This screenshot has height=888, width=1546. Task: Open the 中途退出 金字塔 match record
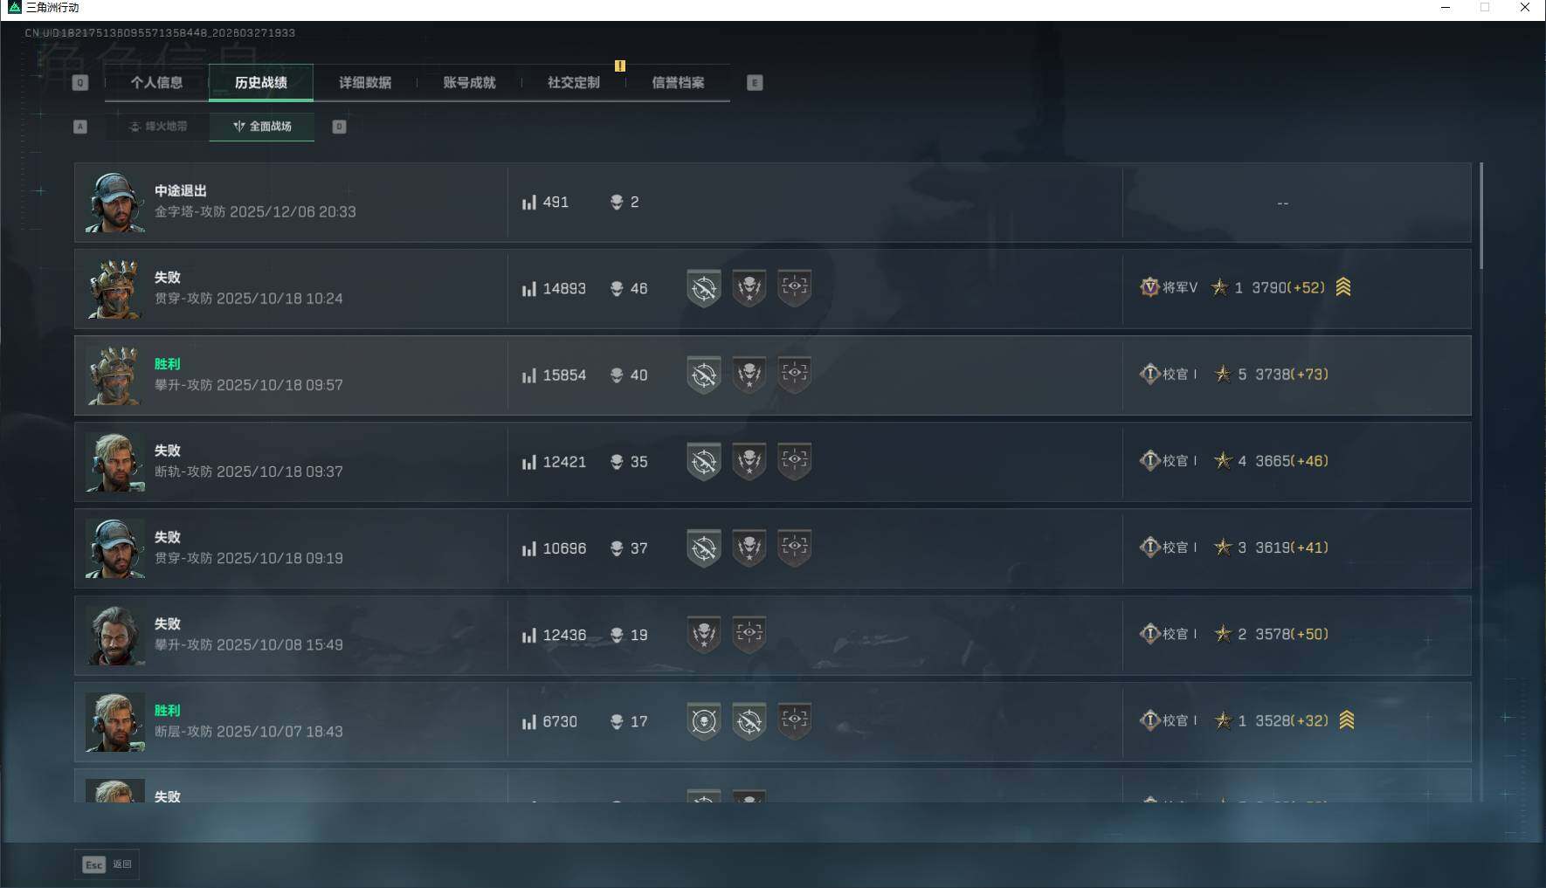pyautogui.click(x=773, y=203)
